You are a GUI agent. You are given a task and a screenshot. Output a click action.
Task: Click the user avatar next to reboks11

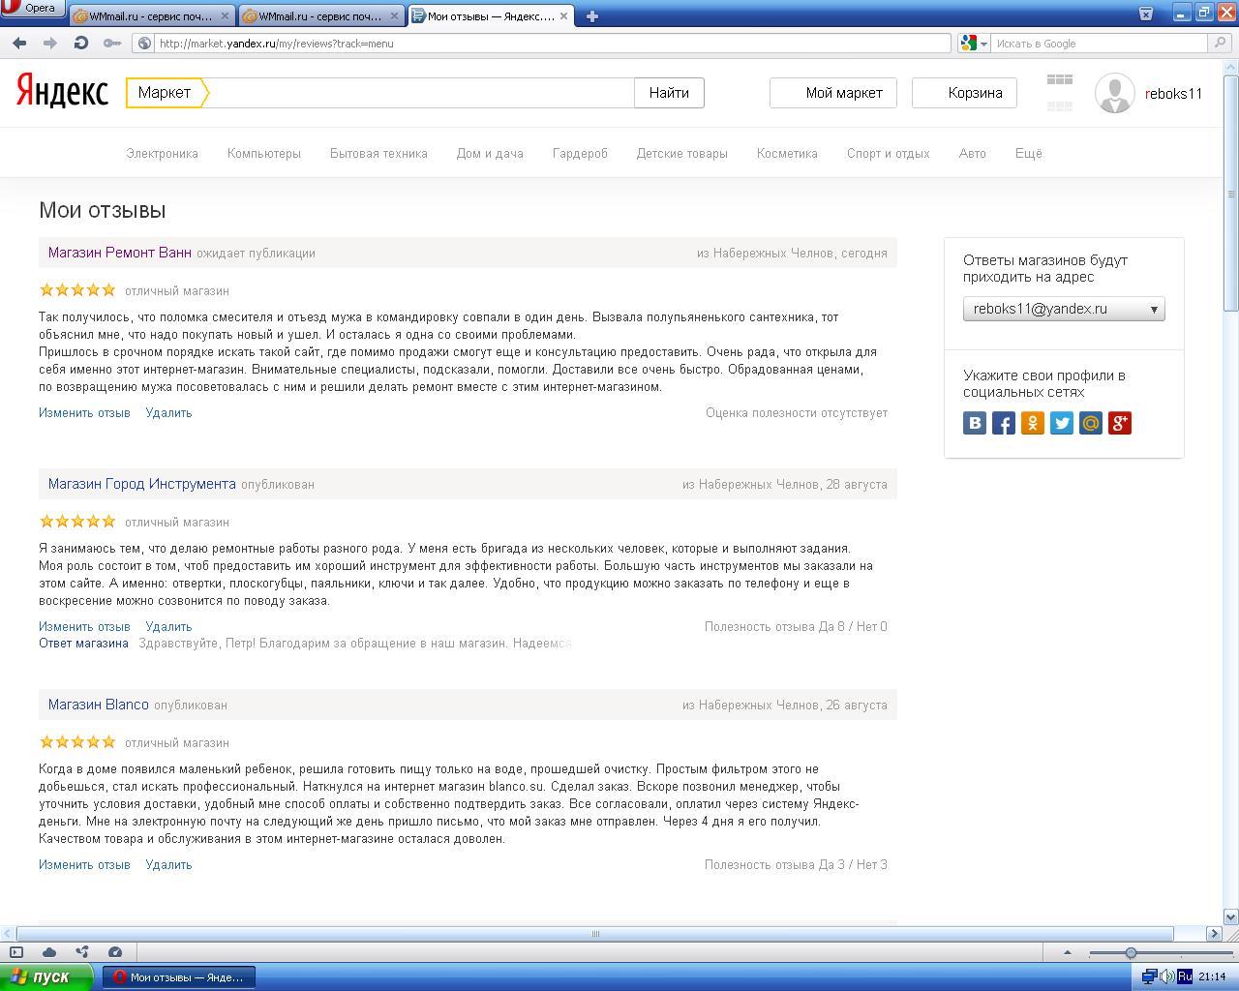(1114, 93)
